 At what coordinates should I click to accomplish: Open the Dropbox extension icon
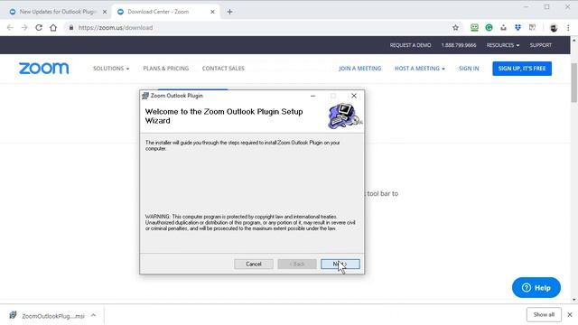coord(517,28)
